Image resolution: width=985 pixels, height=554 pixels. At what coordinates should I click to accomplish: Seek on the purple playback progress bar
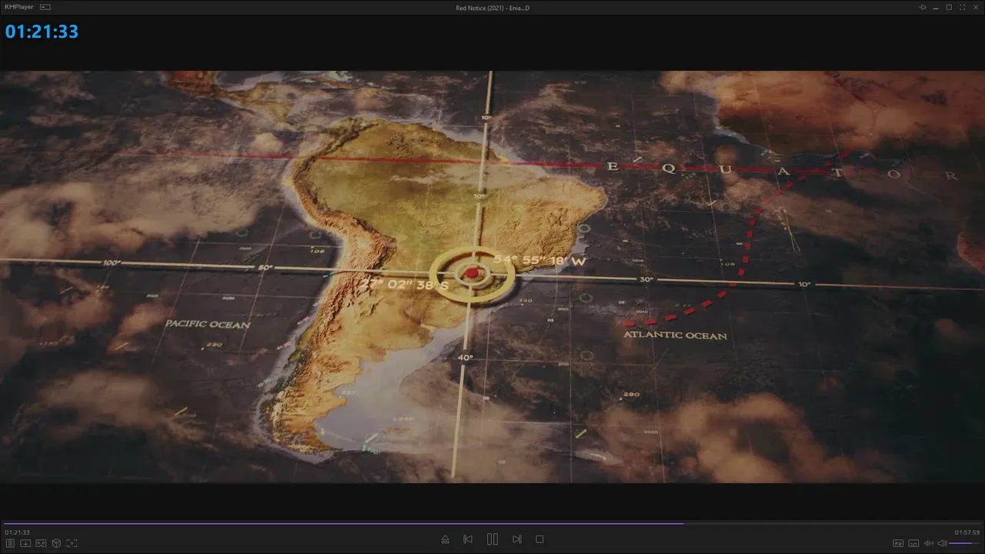click(492, 523)
